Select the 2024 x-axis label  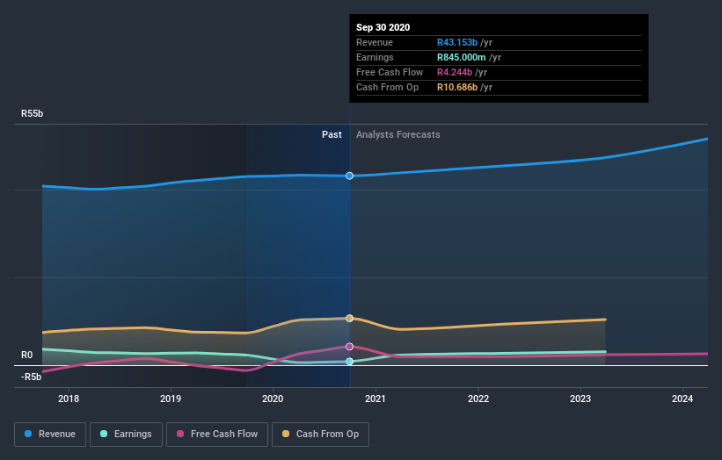point(682,399)
